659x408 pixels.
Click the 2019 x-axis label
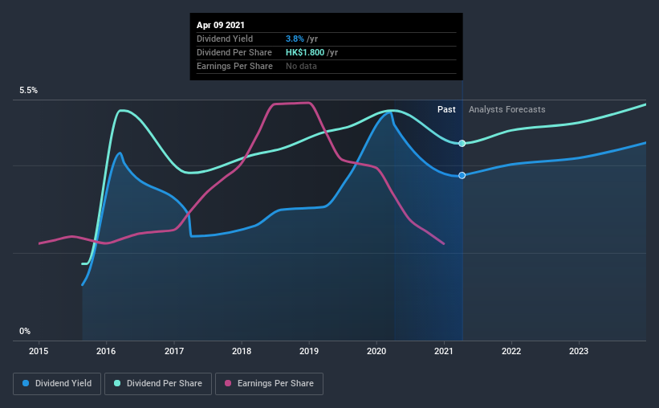pyautogui.click(x=309, y=351)
